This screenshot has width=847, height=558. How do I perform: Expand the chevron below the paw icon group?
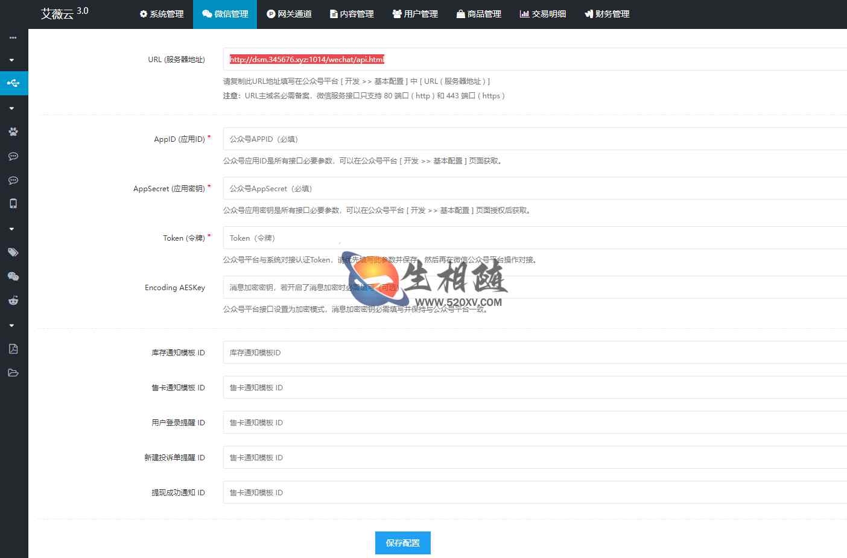click(x=13, y=108)
